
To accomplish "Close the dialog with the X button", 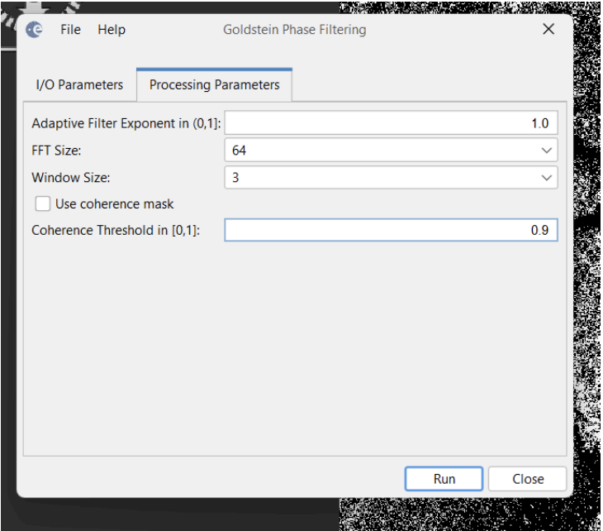I will click(x=548, y=29).
